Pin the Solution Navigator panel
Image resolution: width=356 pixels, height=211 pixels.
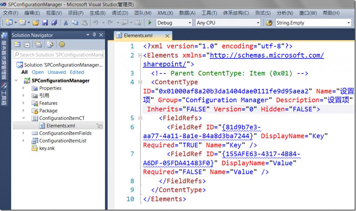pos(94,35)
